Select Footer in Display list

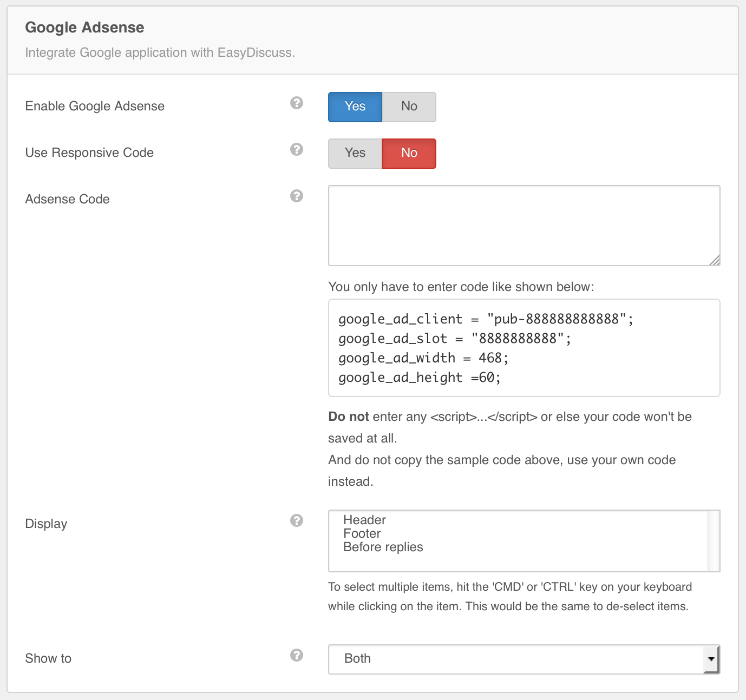click(x=362, y=533)
